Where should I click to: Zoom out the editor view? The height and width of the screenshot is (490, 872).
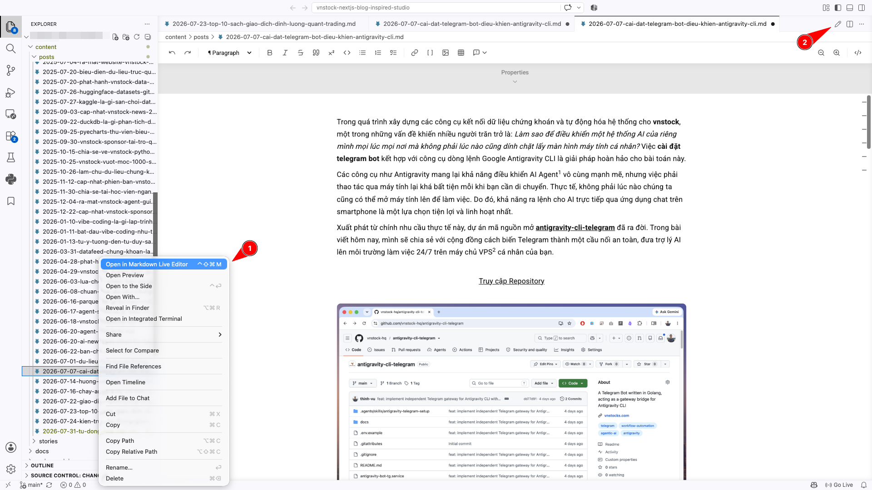pos(821,53)
